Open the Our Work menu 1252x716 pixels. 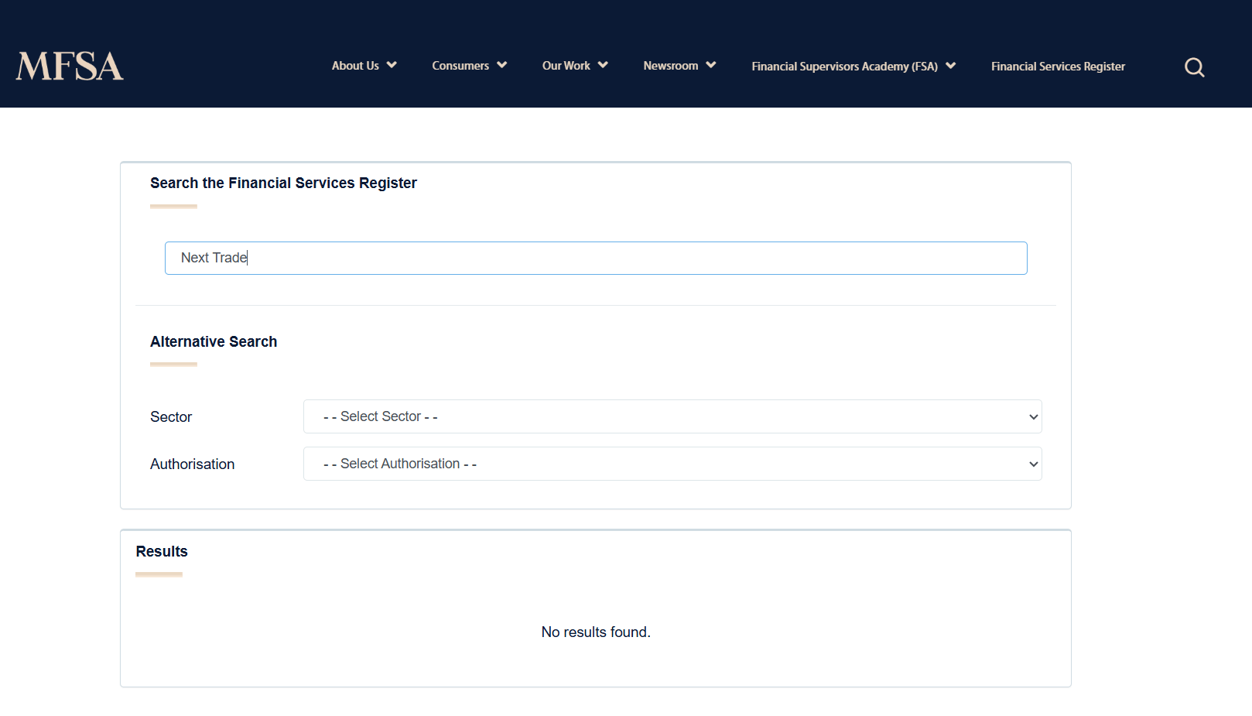(x=566, y=66)
